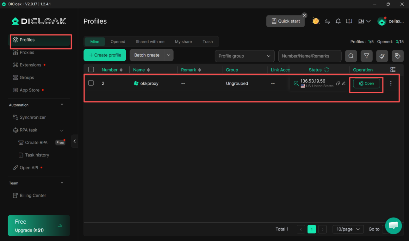Click the brush clear-filter button
The width and height of the screenshot is (409, 241).
[x=382, y=56]
